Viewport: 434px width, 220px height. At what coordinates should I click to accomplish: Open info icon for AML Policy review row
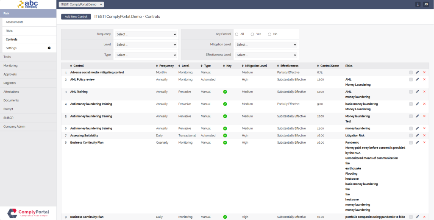(x=411, y=79)
